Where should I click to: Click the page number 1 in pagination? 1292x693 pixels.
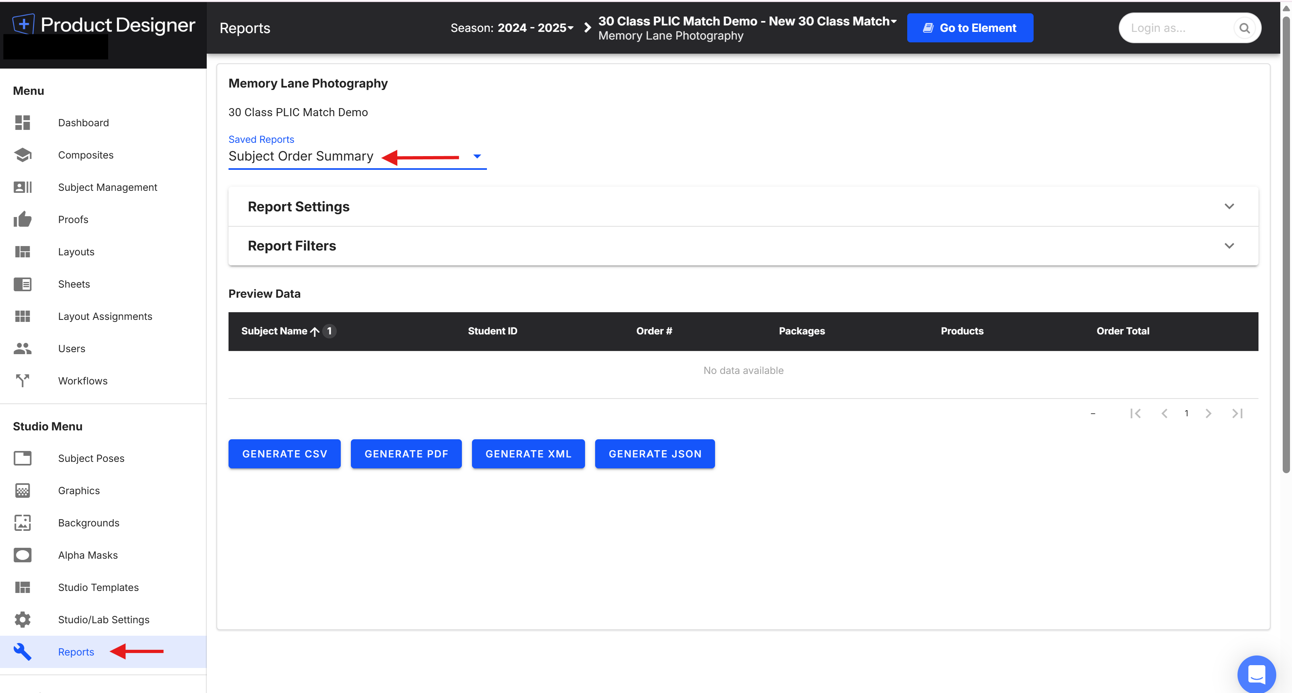[x=1186, y=413]
